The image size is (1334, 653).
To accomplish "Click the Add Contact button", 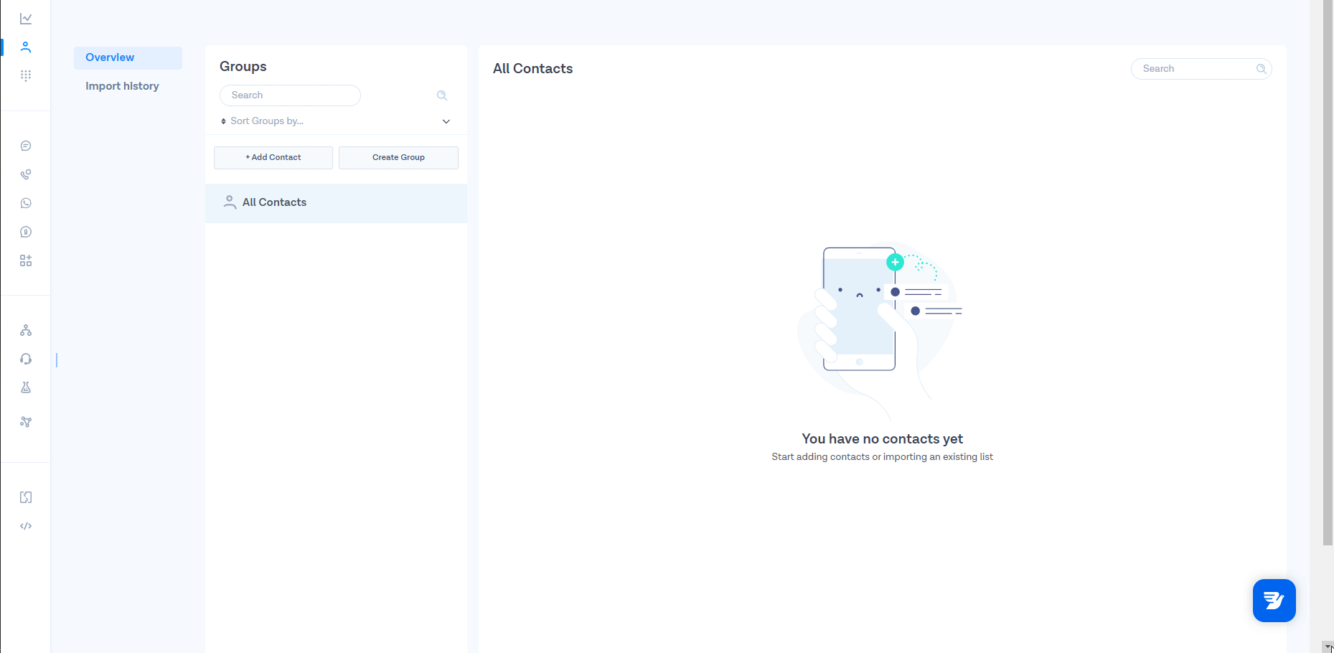I will tap(273, 157).
